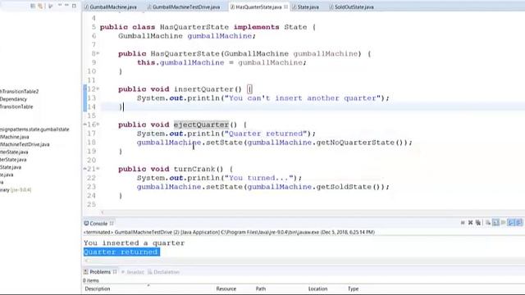The width and height of the screenshot is (525, 295).
Task: Sort Problems by Location column
Action: (x=317, y=288)
